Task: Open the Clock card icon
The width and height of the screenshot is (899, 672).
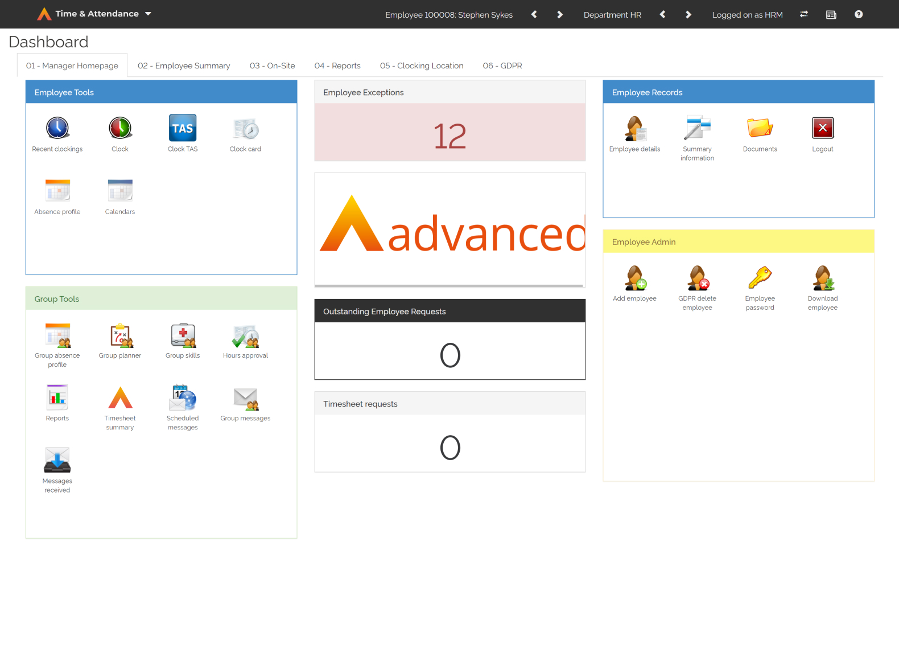Action: [245, 129]
